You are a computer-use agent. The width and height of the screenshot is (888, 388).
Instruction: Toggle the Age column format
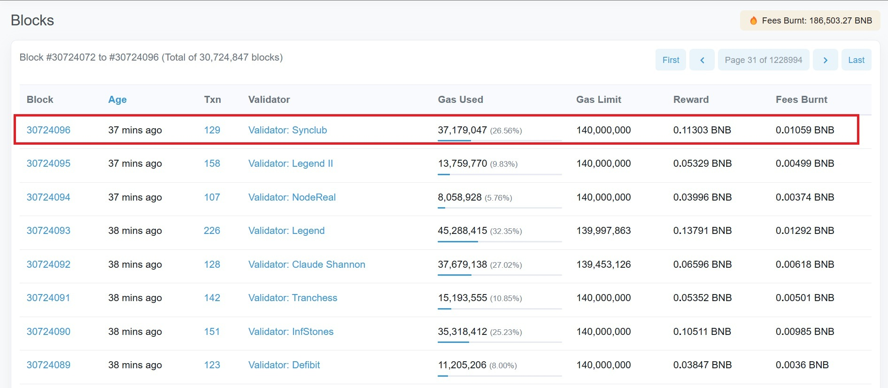[x=117, y=100]
